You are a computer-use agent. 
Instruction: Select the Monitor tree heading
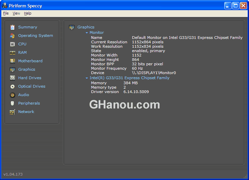97,32
